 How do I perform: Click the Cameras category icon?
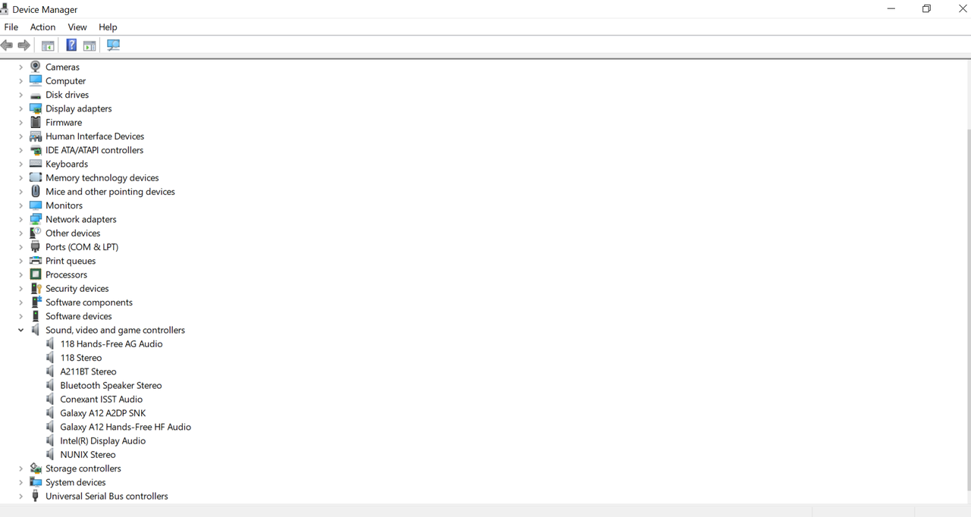[x=36, y=67]
